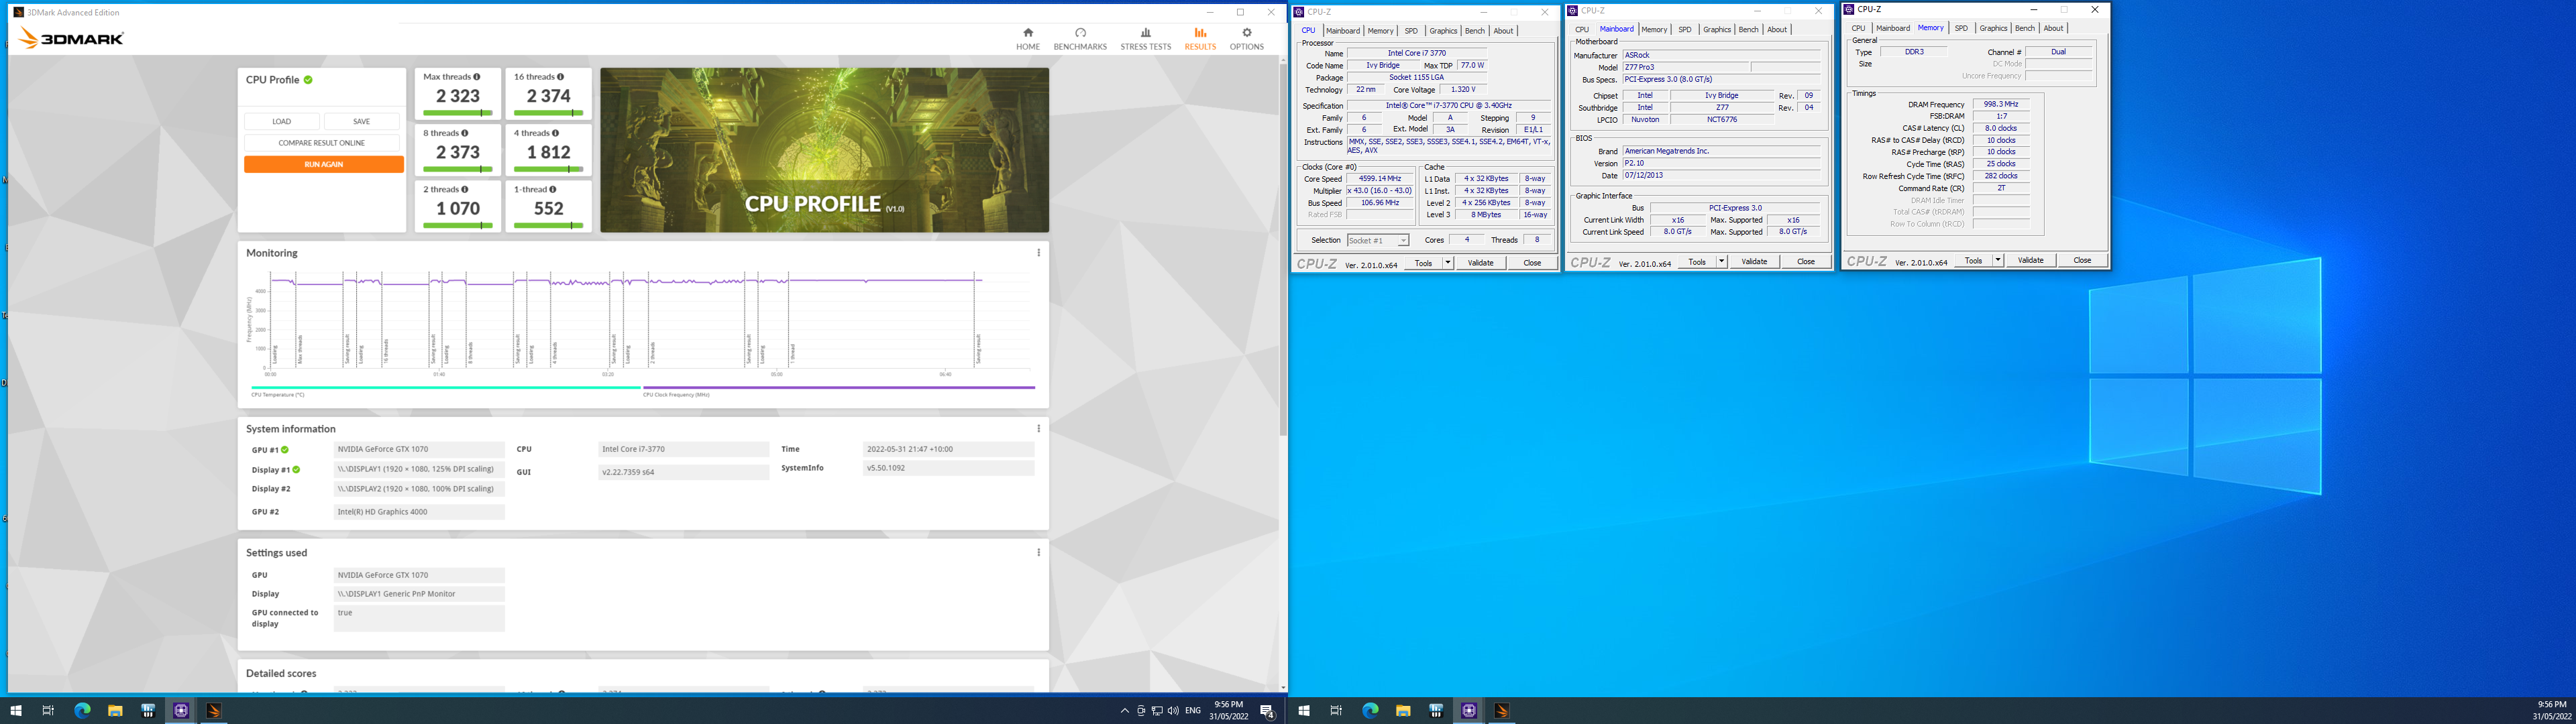Open the HOME section in 3DMark
Screen dimensions: 2576x724
point(1028,39)
